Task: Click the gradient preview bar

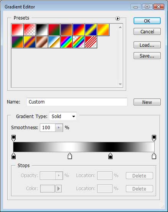Action: click(84, 147)
